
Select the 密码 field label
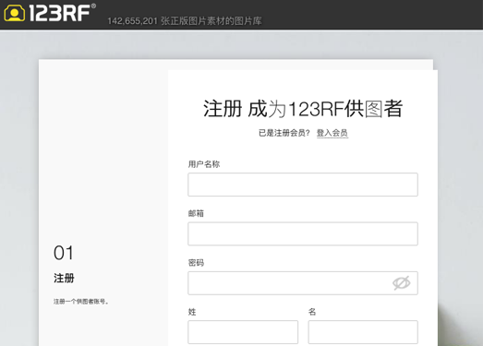click(196, 263)
